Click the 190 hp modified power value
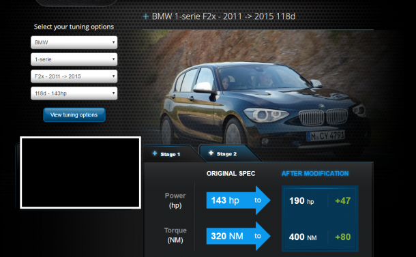Image resolution: width=416 pixels, height=257 pixels. coord(301,201)
